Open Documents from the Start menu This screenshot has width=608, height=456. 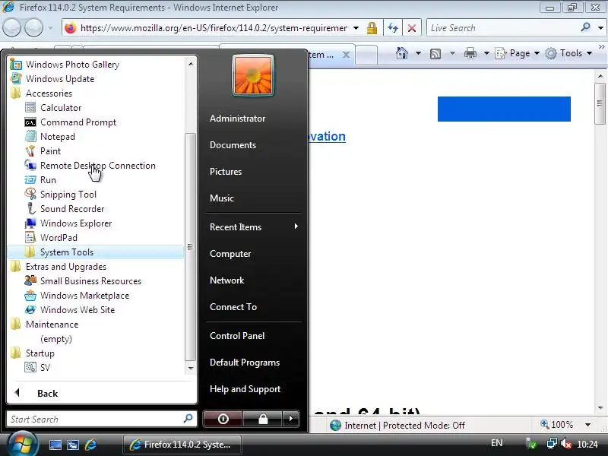[x=233, y=145]
